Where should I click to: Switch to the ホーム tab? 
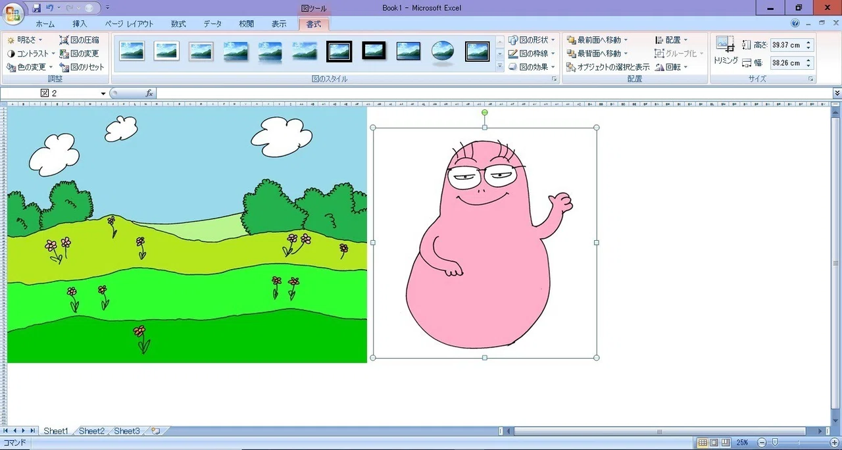pyautogui.click(x=45, y=24)
